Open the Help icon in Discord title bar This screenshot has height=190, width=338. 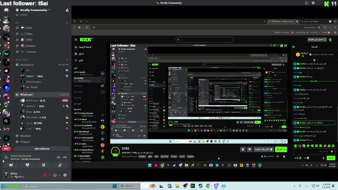click(313, 3)
